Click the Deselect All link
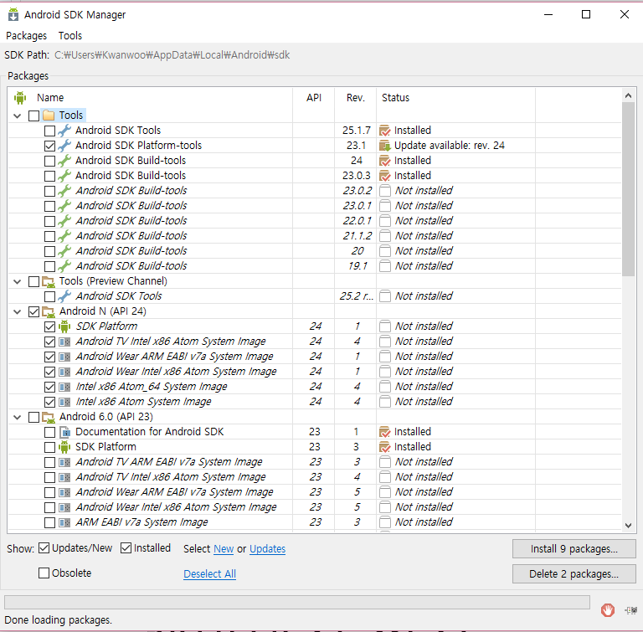This screenshot has height=632, width=643. pos(209,573)
